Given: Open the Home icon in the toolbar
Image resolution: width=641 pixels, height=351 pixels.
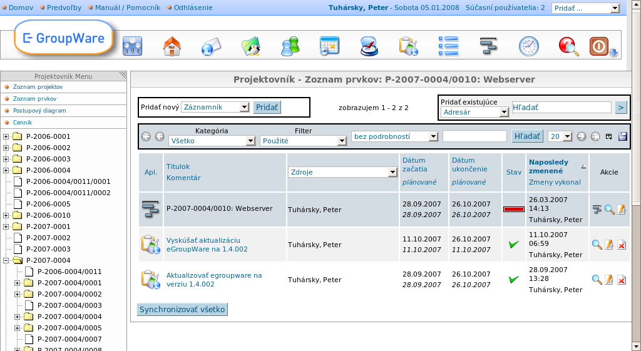Looking at the screenshot, I should pyautogui.click(x=172, y=46).
